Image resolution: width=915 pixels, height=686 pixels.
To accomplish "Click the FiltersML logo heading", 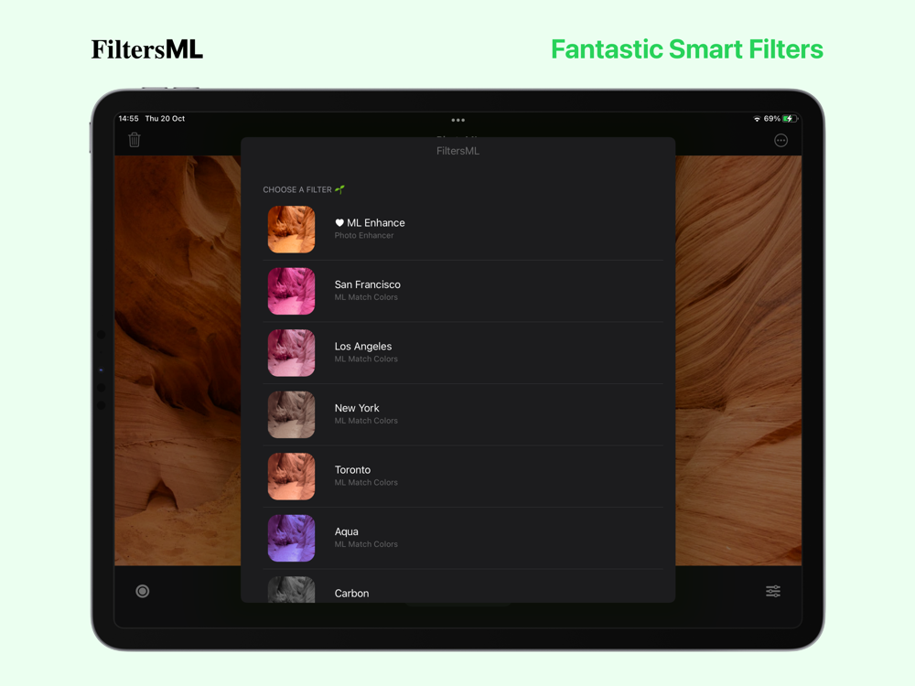I will (x=147, y=49).
